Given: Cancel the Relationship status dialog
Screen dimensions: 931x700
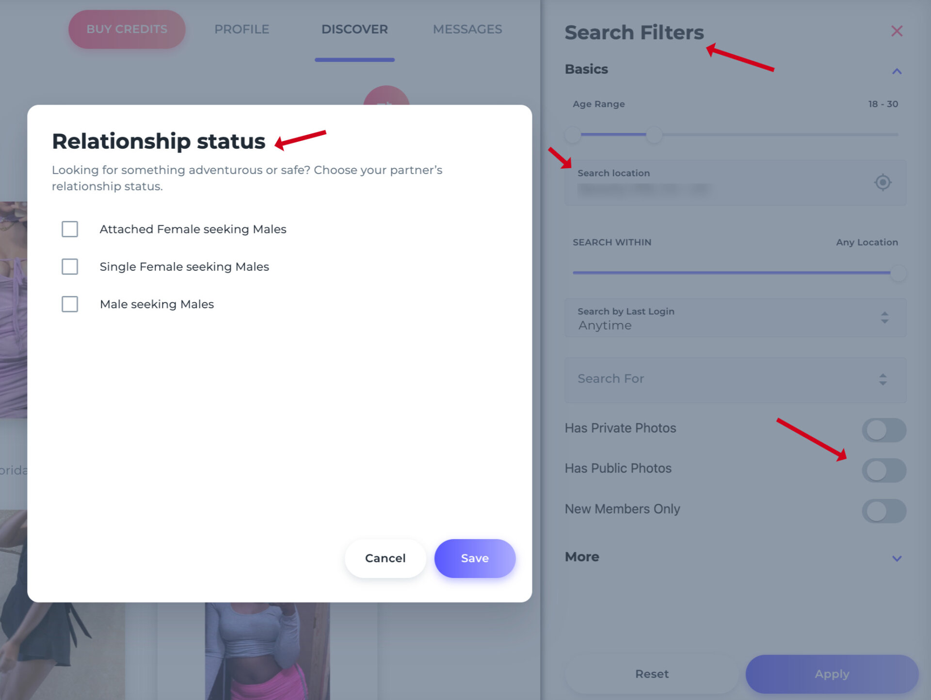Looking at the screenshot, I should [385, 558].
